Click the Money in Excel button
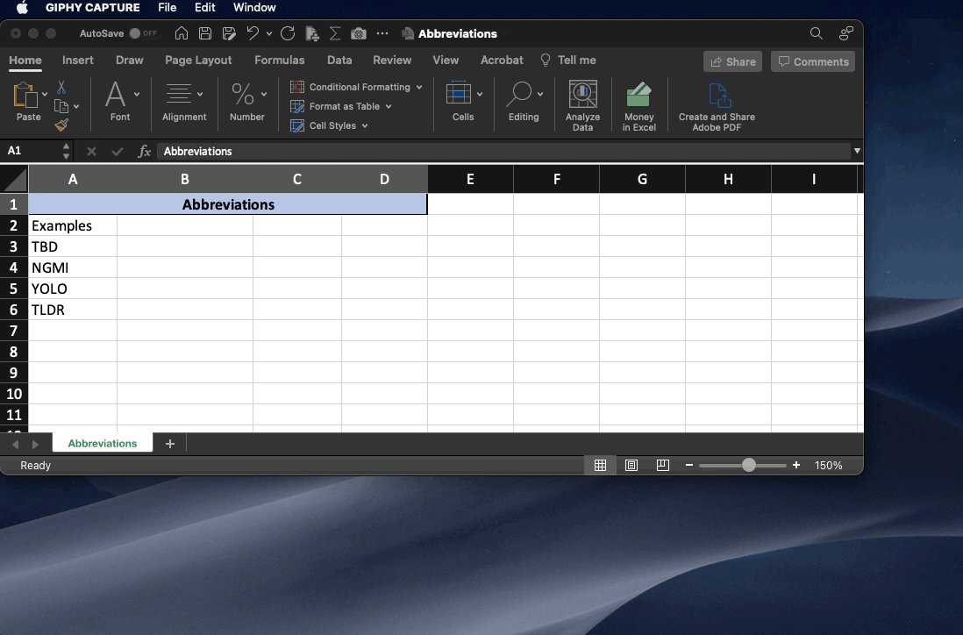The width and height of the screenshot is (963, 635). (638, 105)
